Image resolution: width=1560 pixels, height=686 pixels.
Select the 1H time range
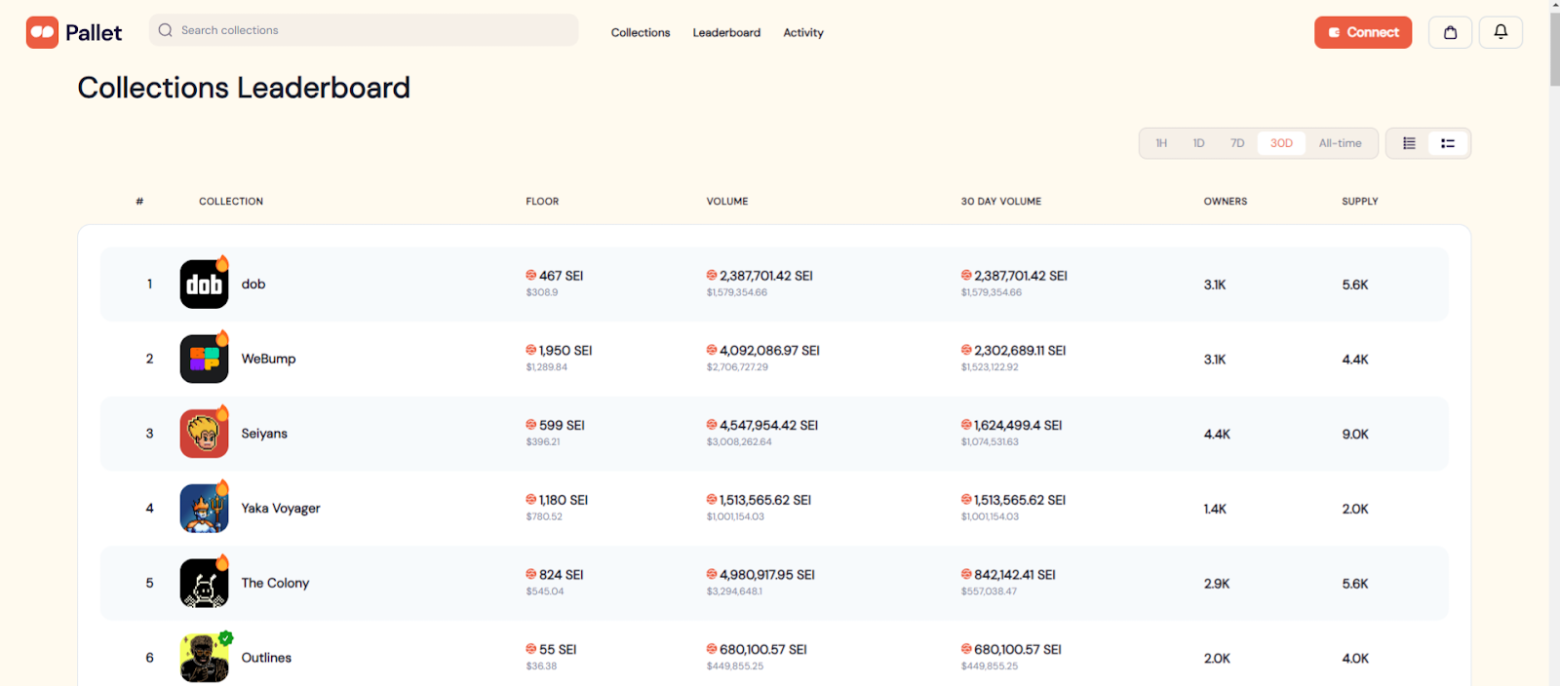[x=1161, y=143]
